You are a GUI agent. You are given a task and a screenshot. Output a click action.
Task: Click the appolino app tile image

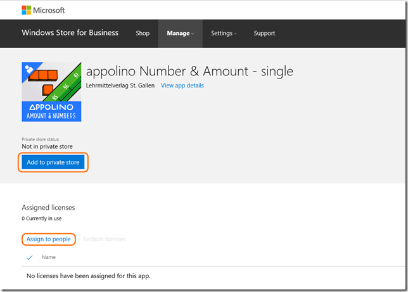51,92
